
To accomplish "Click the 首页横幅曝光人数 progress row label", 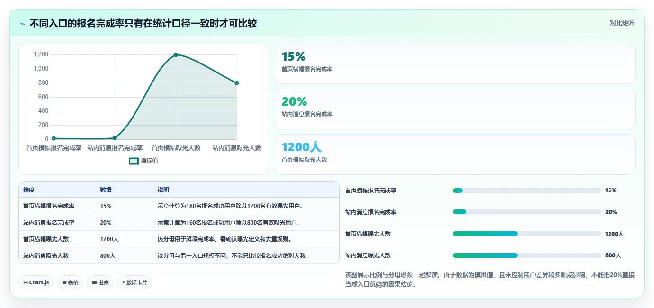I will 368,234.
